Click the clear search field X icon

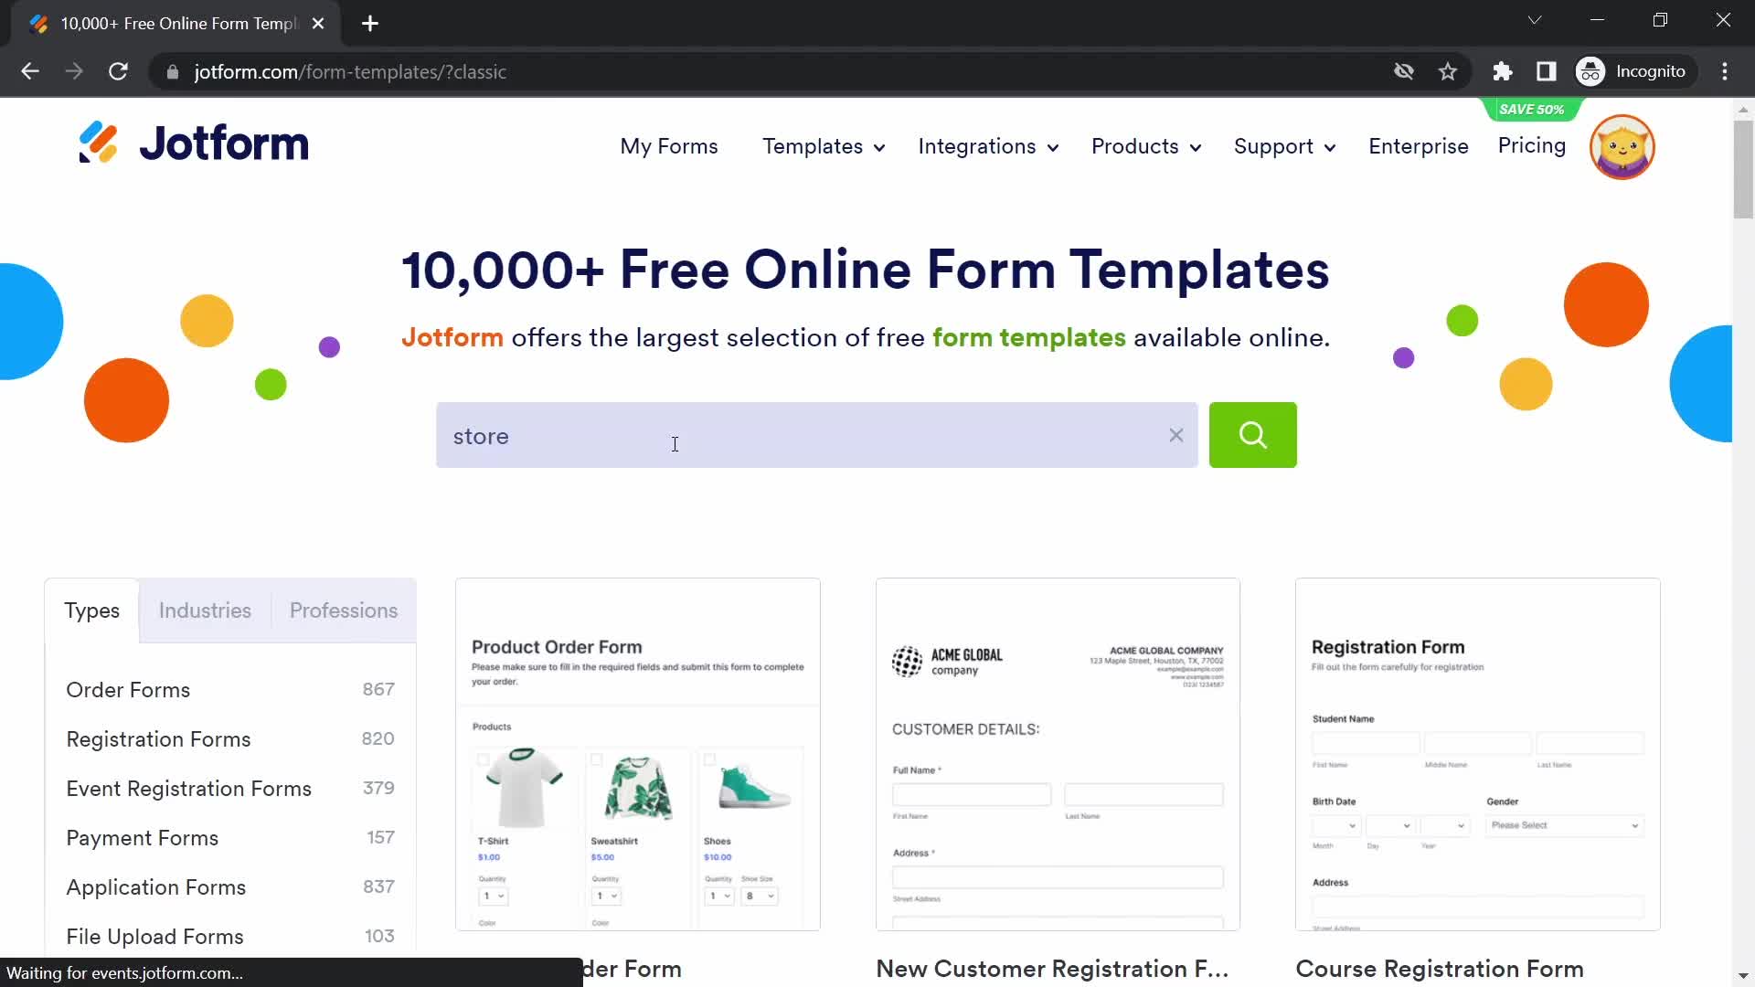[1177, 434]
